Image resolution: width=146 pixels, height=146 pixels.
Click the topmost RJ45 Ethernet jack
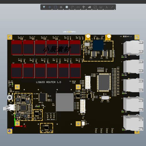pos(133,48)
